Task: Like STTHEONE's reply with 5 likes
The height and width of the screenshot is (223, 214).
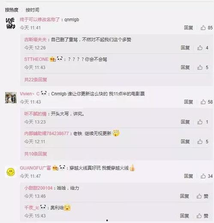Action: pos(203,67)
